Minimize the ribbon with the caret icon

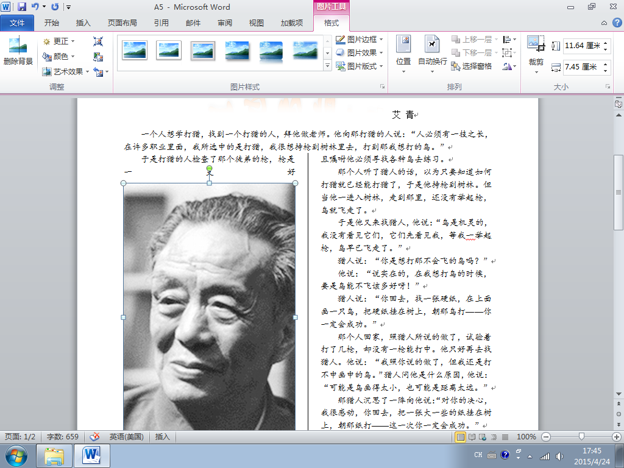tap(604, 23)
